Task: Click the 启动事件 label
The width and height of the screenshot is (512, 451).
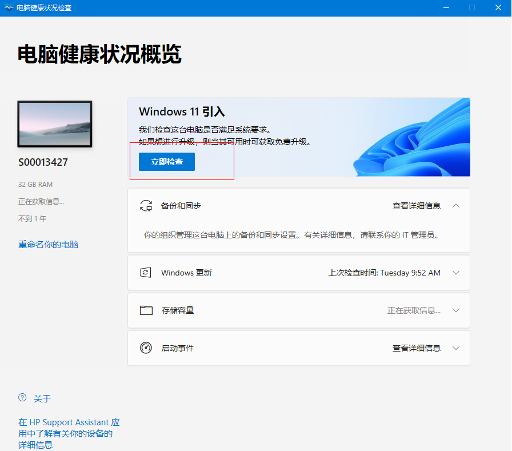Action: click(178, 348)
